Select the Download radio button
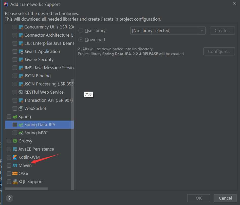Image resolution: width=240 pixels, height=205 pixels. coord(81,40)
